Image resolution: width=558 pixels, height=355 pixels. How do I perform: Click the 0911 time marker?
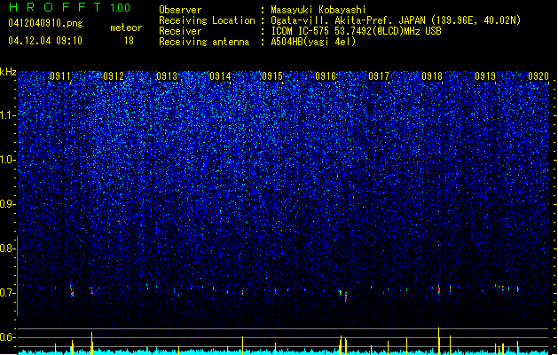click(x=60, y=75)
